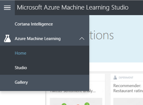Open the Twitter sentiment analysis card title
This screenshot has width=143, height=105.
pos(73,91)
